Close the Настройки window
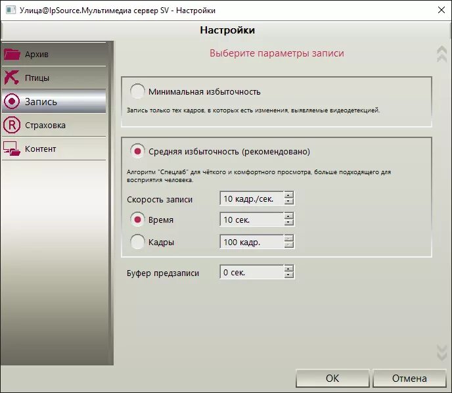The width and height of the screenshot is (452, 393). (x=441, y=10)
